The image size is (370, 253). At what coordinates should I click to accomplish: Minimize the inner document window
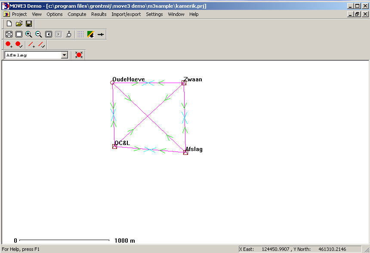pyautogui.click(x=350, y=14)
